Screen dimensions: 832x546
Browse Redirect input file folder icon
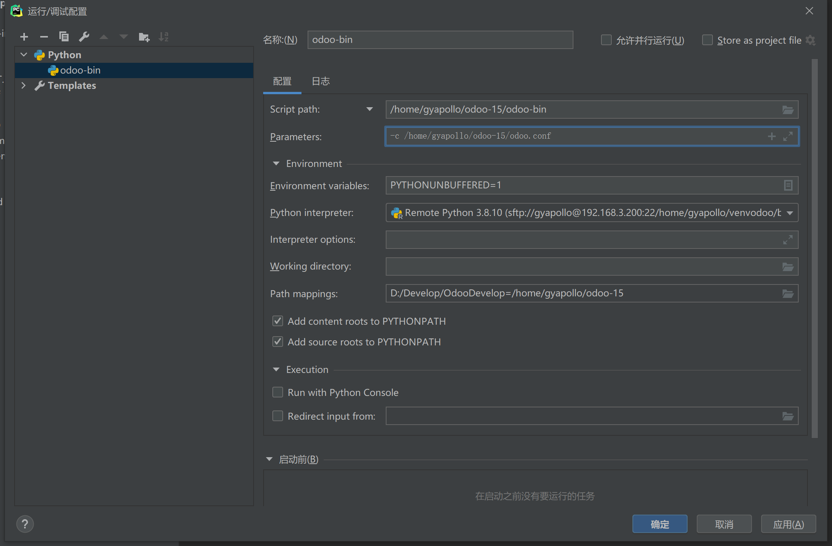(x=788, y=416)
